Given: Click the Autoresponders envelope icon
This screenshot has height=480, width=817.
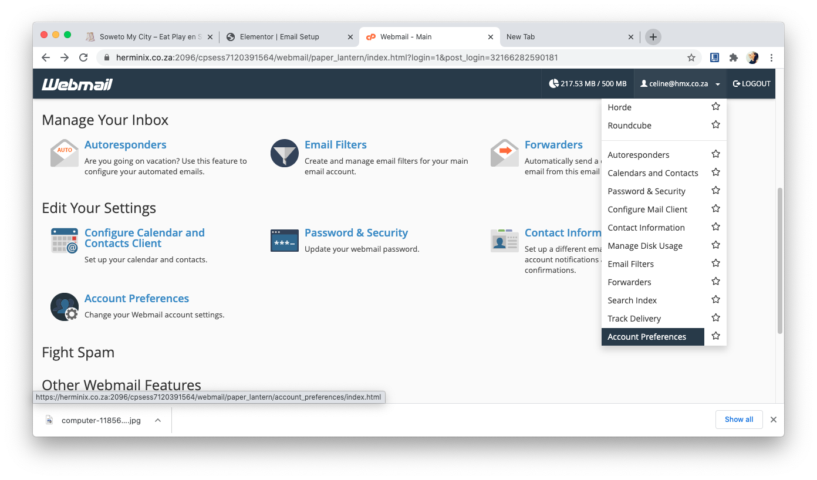Looking at the screenshot, I should tap(64, 153).
